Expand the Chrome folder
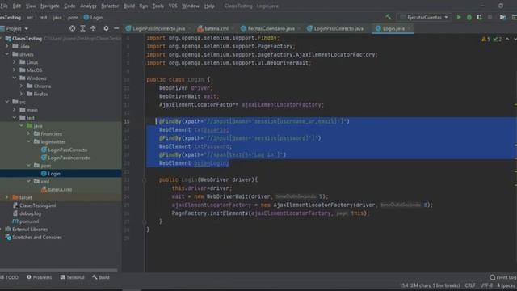Viewport: 517px width, 291px height. 22,86
